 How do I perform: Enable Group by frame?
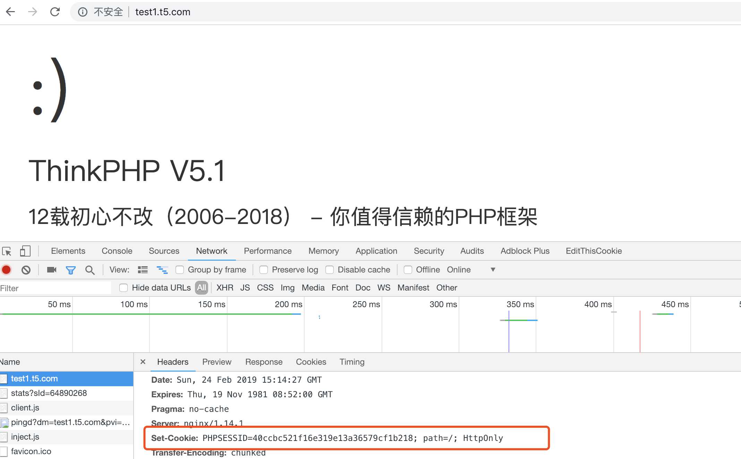tap(179, 270)
